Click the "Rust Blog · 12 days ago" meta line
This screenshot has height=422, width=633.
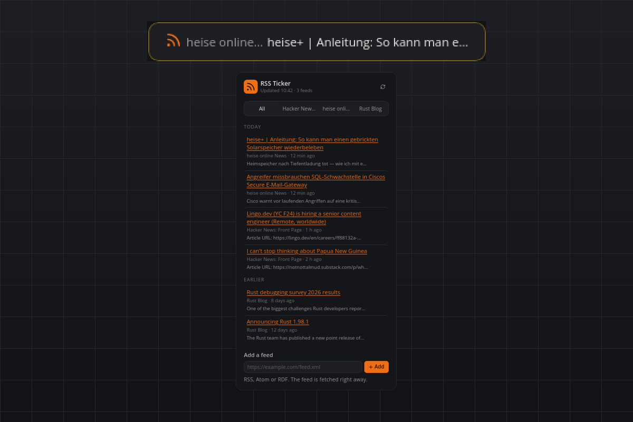[x=272, y=330]
